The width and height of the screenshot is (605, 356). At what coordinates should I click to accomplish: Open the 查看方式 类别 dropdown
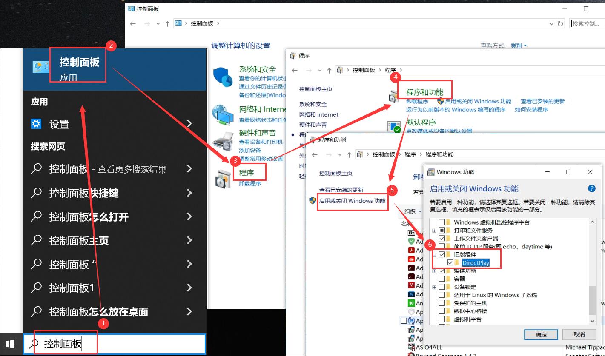[x=519, y=46]
